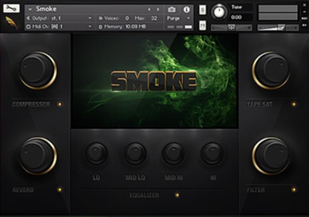Enable the Equalizer on/off light
Viewport: 309px width, 217px height.
click(177, 195)
